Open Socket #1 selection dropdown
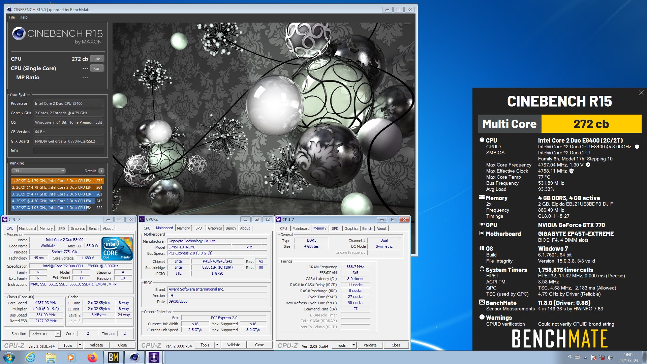 pos(45,334)
